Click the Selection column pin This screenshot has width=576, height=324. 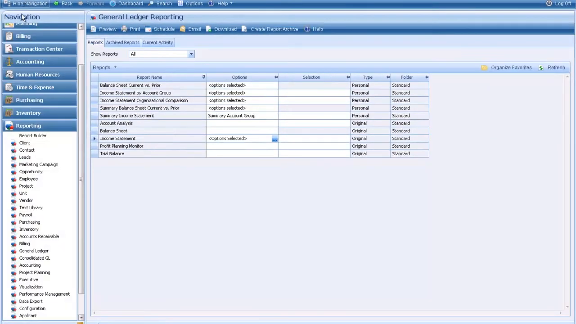tap(348, 77)
